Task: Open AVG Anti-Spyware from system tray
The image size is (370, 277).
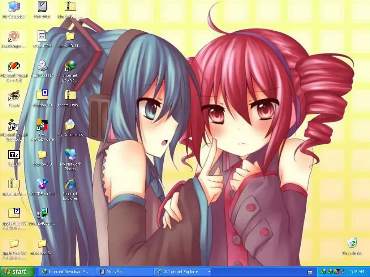Action: click(337, 272)
